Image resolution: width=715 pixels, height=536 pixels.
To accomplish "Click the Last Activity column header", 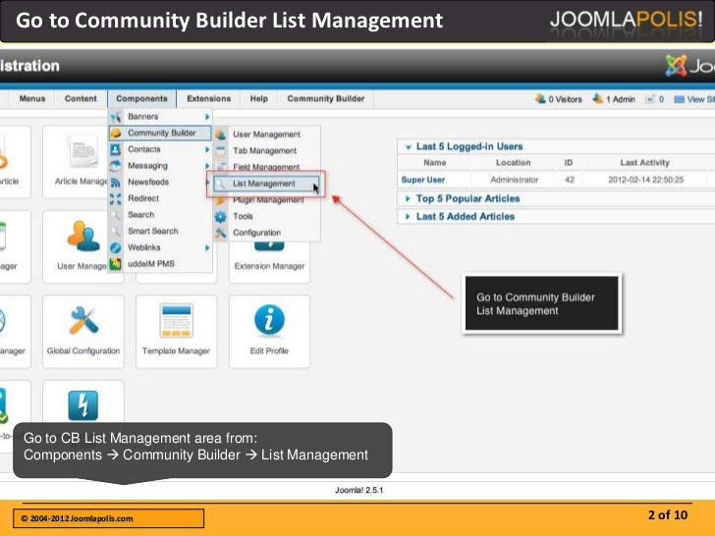I will click(x=644, y=163).
